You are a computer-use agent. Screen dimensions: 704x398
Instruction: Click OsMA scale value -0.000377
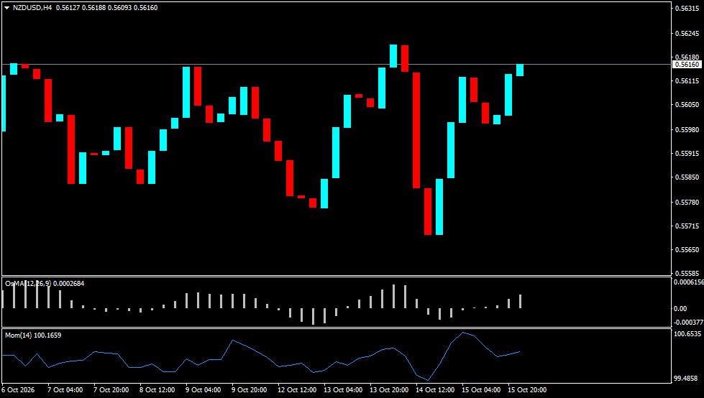point(688,323)
